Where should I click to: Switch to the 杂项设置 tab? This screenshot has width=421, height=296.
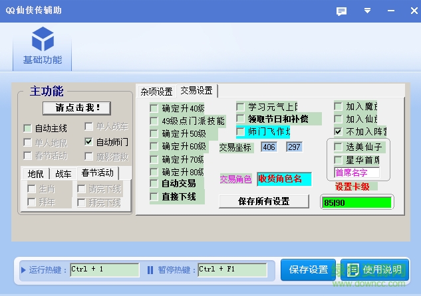click(156, 92)
